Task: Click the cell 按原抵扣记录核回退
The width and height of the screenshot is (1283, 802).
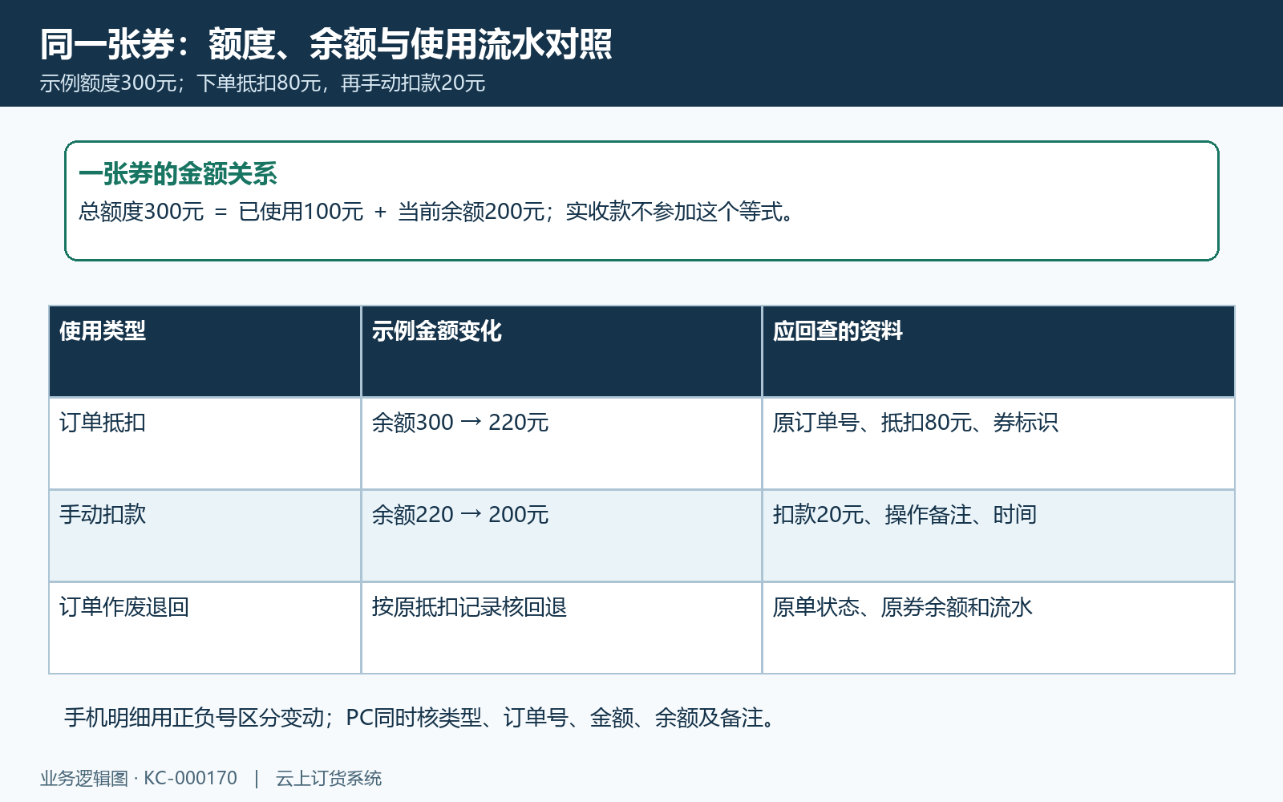Action: pos(561,628)
